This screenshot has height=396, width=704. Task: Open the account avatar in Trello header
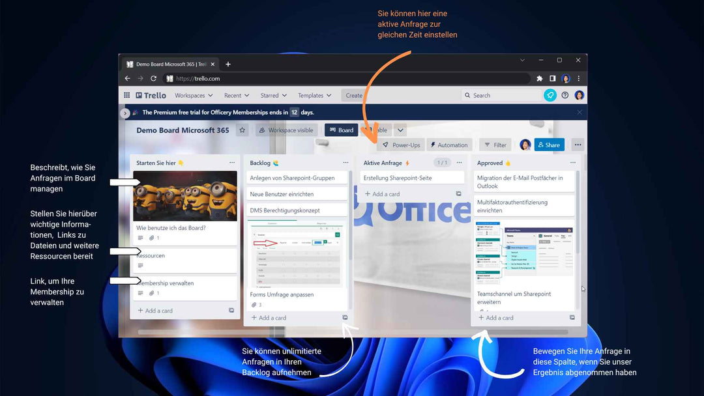coord(579,95)
